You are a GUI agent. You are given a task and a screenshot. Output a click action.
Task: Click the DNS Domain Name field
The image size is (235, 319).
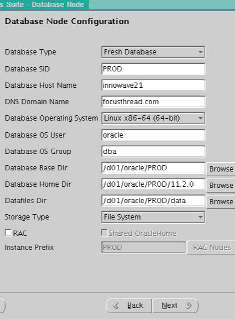coord(153,102)
